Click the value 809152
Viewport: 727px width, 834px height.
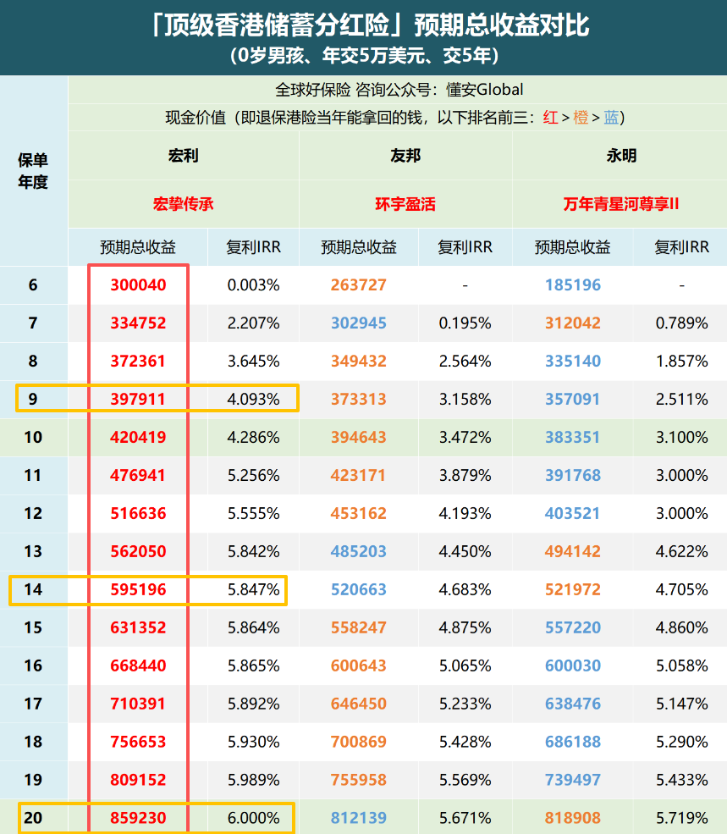pyautogui.click(x=138, y=780)
